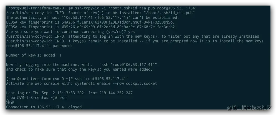Click the ssh 'root@106.53.117.41' command prompt line
Viewport: 276px width, 115px height.
[x=67, y=79]
